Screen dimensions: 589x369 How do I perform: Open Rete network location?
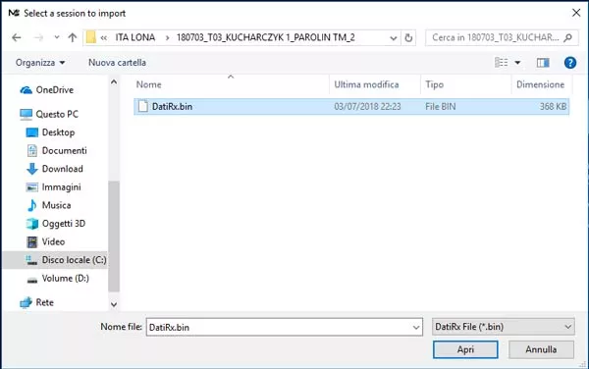(36, 302)
